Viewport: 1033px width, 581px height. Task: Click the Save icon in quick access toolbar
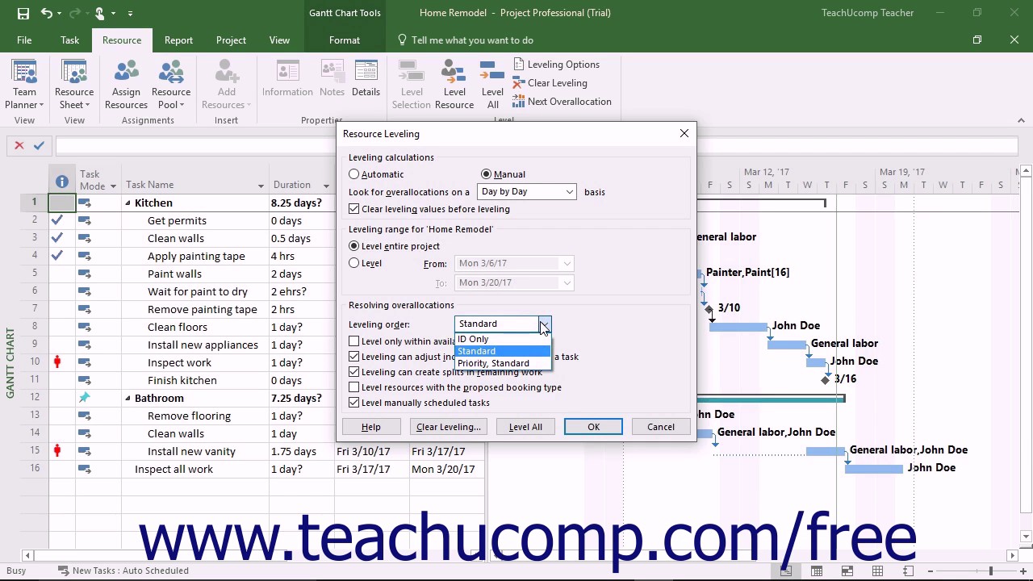23,13
